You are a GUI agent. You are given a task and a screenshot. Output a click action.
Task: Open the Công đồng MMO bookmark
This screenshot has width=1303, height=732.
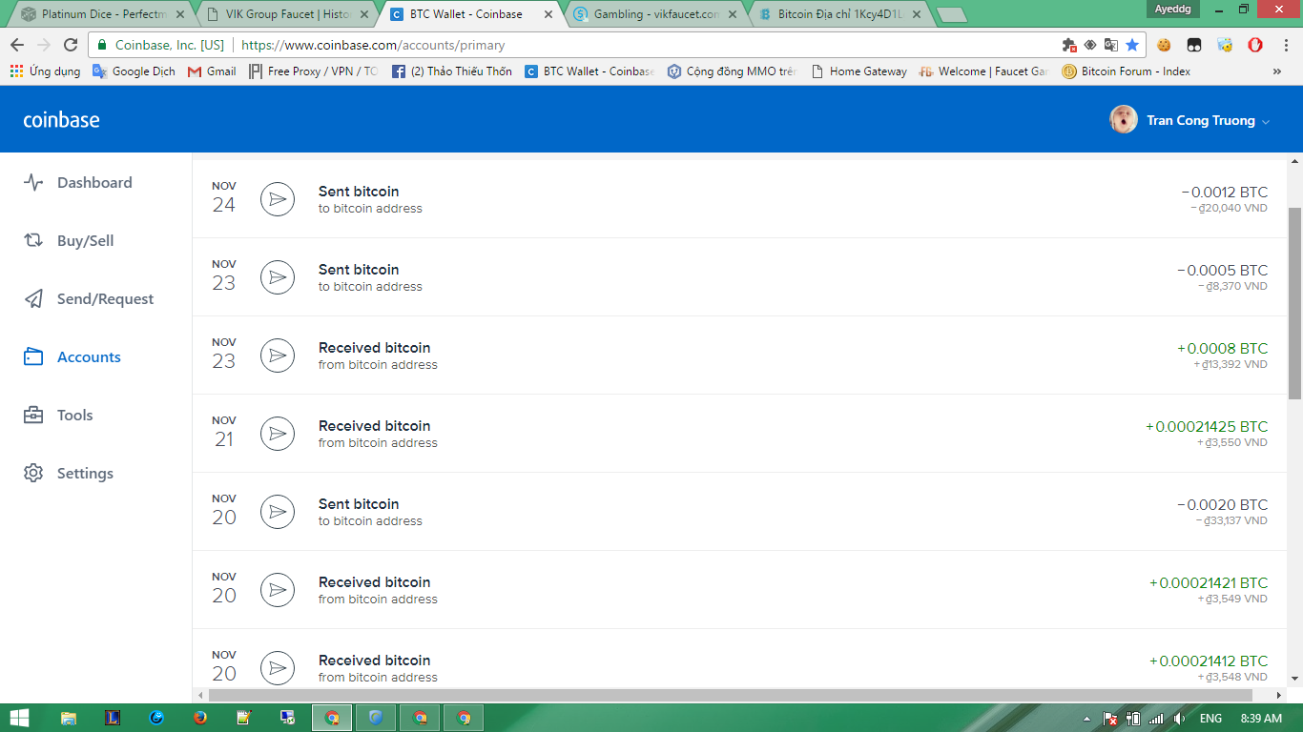click(x=732, y=71)
